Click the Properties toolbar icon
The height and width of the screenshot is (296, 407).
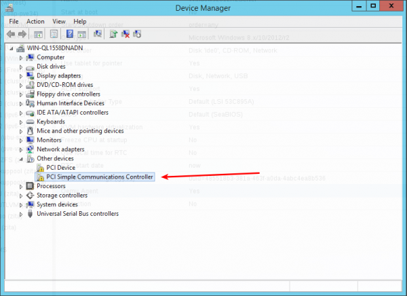(x=55, y=33)
